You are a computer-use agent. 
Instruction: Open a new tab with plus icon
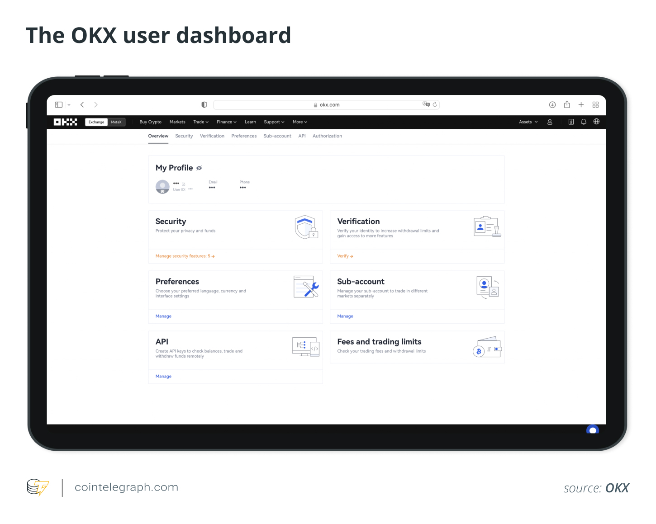[x=581, y=105]
